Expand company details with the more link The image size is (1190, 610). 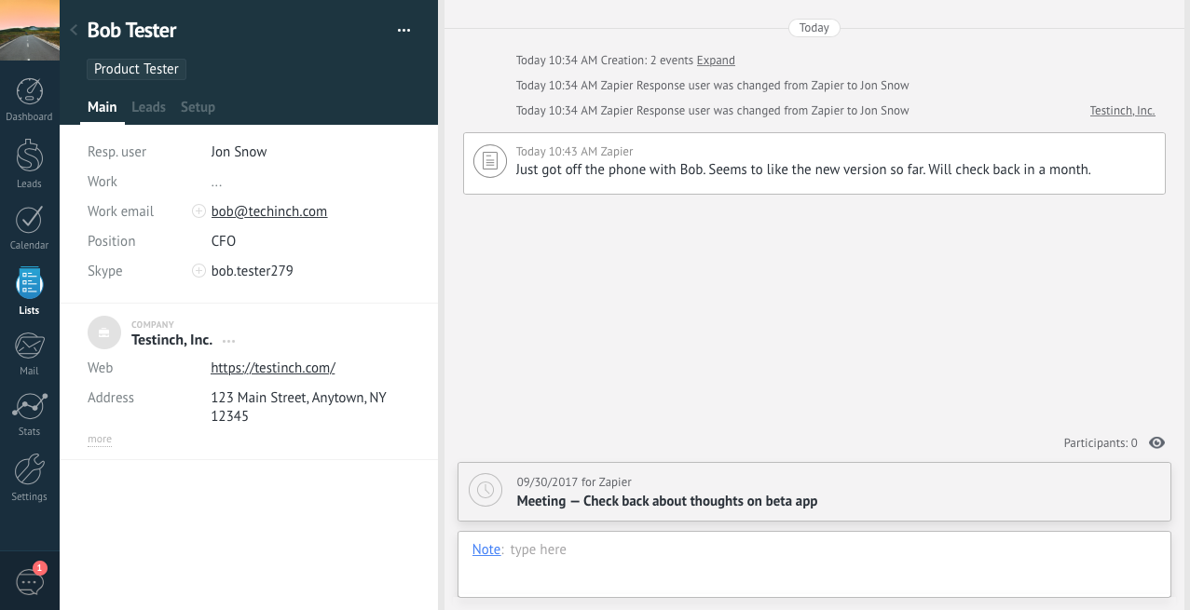(100, 439)
